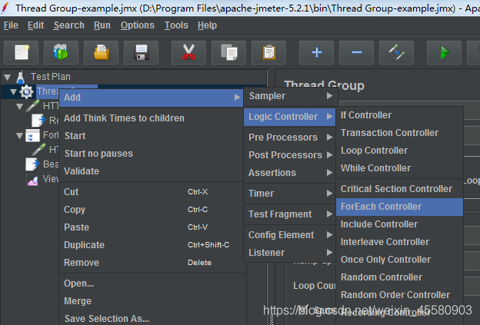
Task: Add a While Controller
Action: (399, 168)
